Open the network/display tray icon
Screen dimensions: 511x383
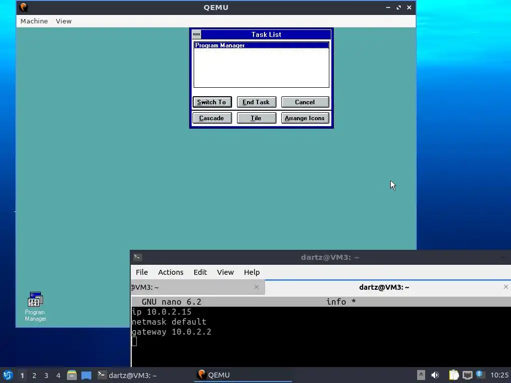[x=467, y=375]
